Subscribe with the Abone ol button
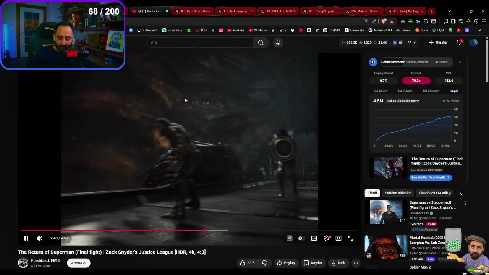This screenshot has height=275, width=489. [x=79, y=263]
